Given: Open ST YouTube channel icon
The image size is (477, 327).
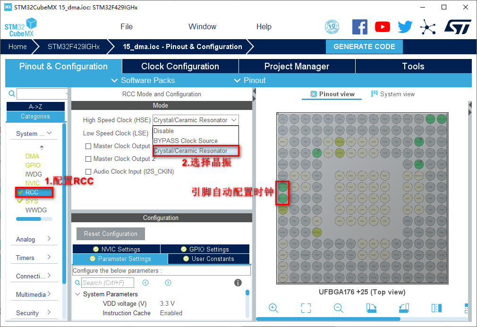Looking at the screenshot, I should point(383,27).
